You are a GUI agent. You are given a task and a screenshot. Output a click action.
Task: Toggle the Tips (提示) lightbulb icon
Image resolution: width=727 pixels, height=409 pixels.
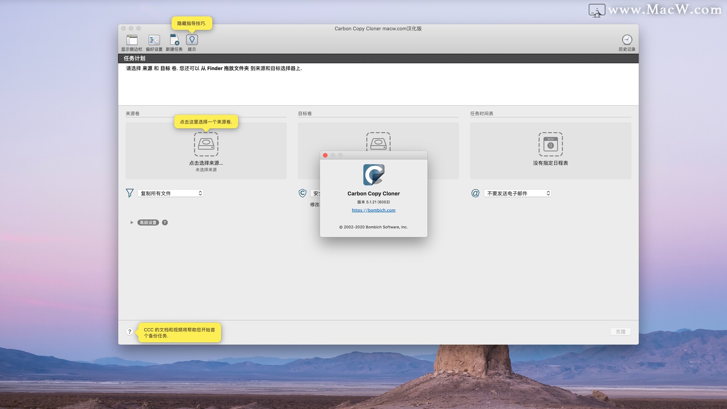192,40
